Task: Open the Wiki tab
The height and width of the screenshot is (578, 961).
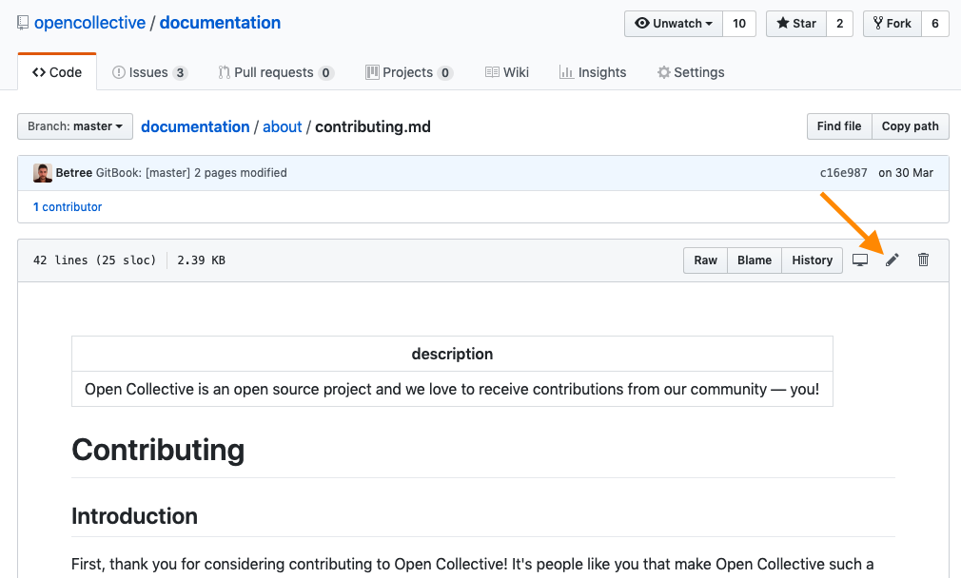Action: click(507, 72)
